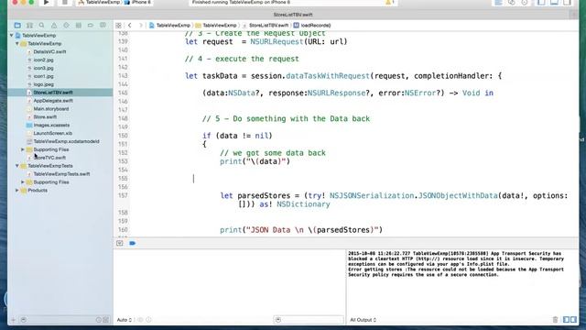Screen dimensions: 586x330
Task: Go back in editor history
Action: click(130, 26)
